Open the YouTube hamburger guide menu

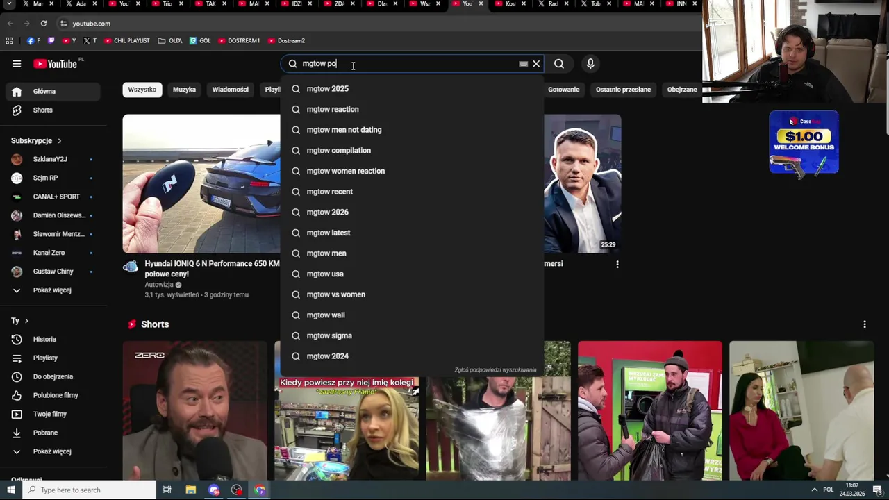point(17,64)
